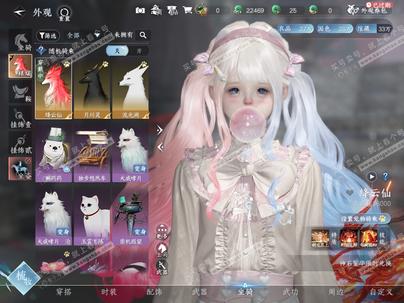
Task: Open the 变身 tag on 犬戚哮月
Action: coord(140,168)
